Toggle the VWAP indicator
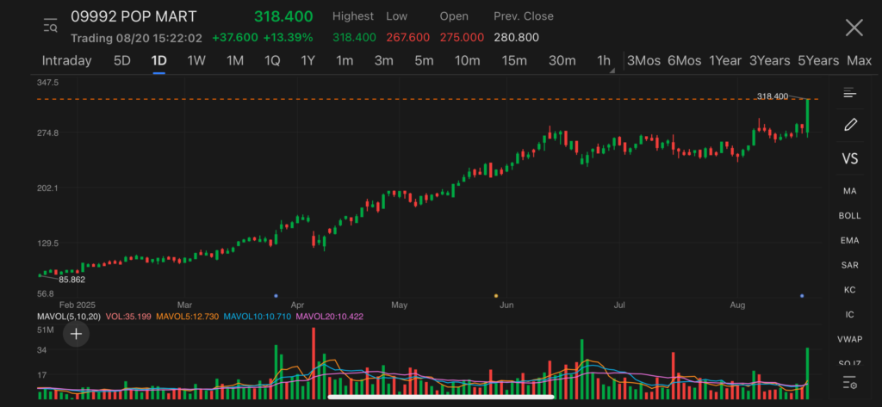This screenshot has height=407, width=882. click(x=849, y=339)
